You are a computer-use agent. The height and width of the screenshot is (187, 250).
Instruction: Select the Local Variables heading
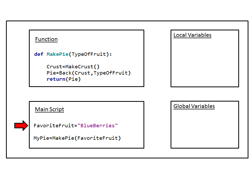(x=192, y=35)
